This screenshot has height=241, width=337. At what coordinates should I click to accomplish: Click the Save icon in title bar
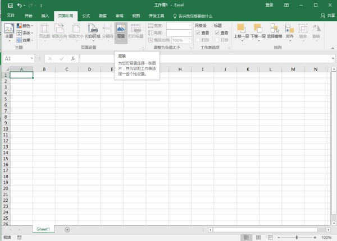tap(10, 6)
